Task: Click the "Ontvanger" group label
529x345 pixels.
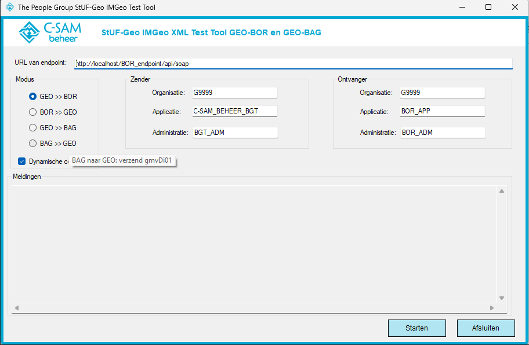Action: pyautogui.click(x=353, y=79)
